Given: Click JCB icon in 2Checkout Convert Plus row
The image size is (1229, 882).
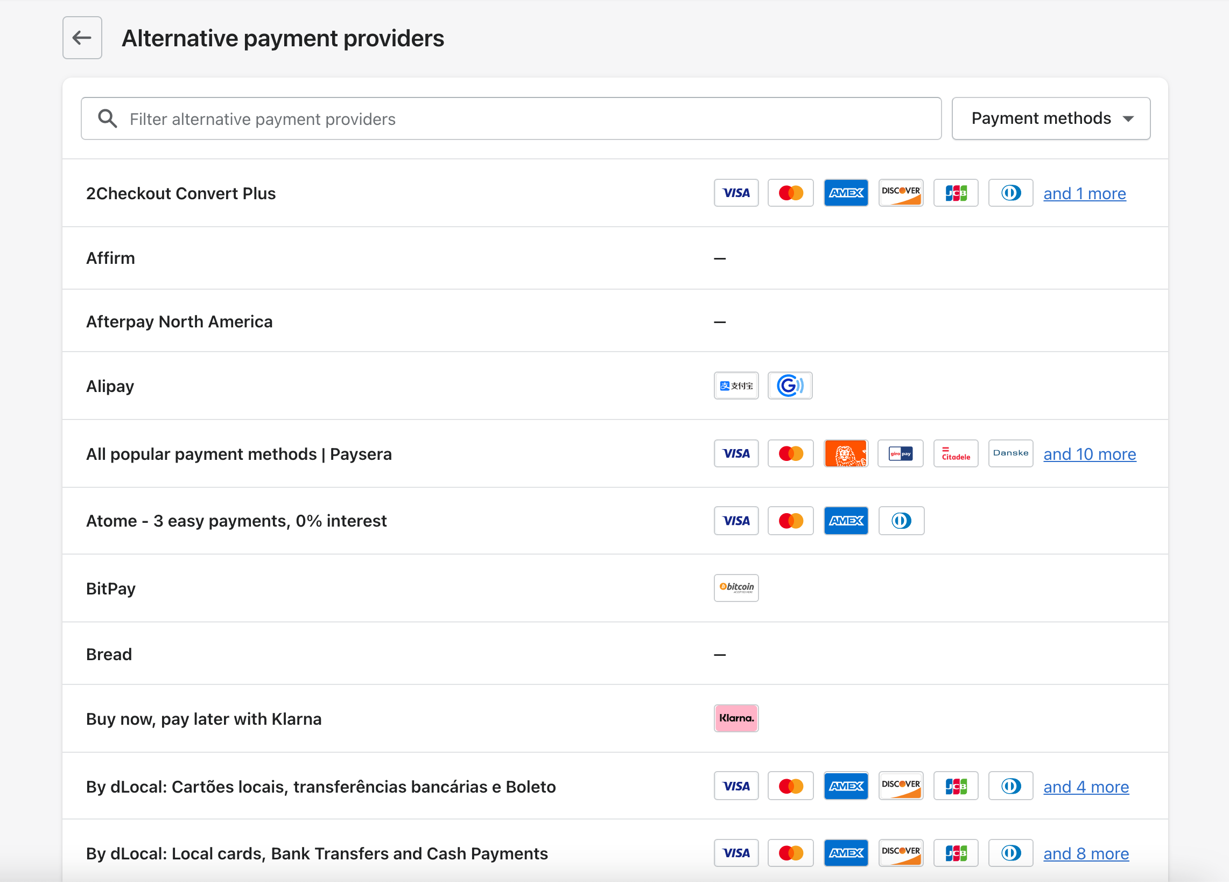Looking at the screenshot, I should point(956,193).
